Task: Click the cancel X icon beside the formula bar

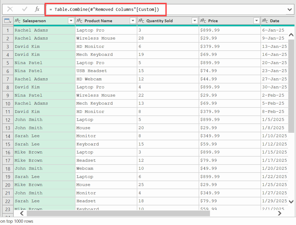Action: click(x=10, y=9)
